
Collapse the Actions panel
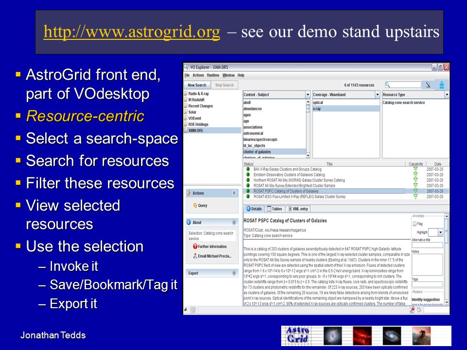[x=234, y=193]
